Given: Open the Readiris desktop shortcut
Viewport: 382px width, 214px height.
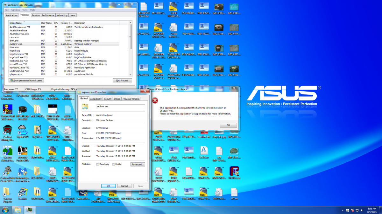Looking at the screenshot, I should click(x=23, y=193).
